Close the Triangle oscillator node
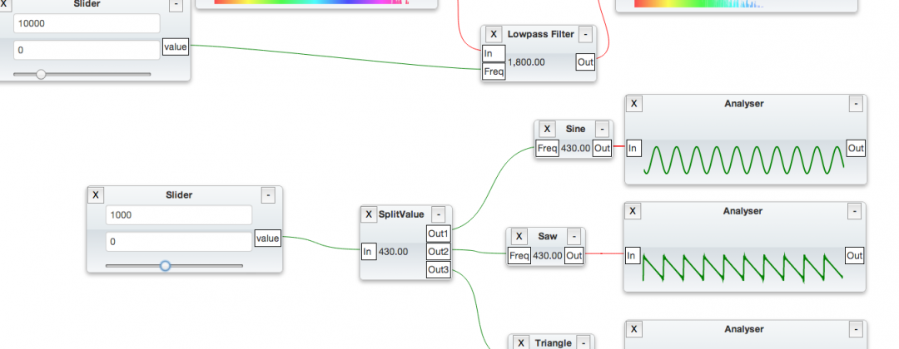This screenshot has width=899, height=349. pos(520,342)
